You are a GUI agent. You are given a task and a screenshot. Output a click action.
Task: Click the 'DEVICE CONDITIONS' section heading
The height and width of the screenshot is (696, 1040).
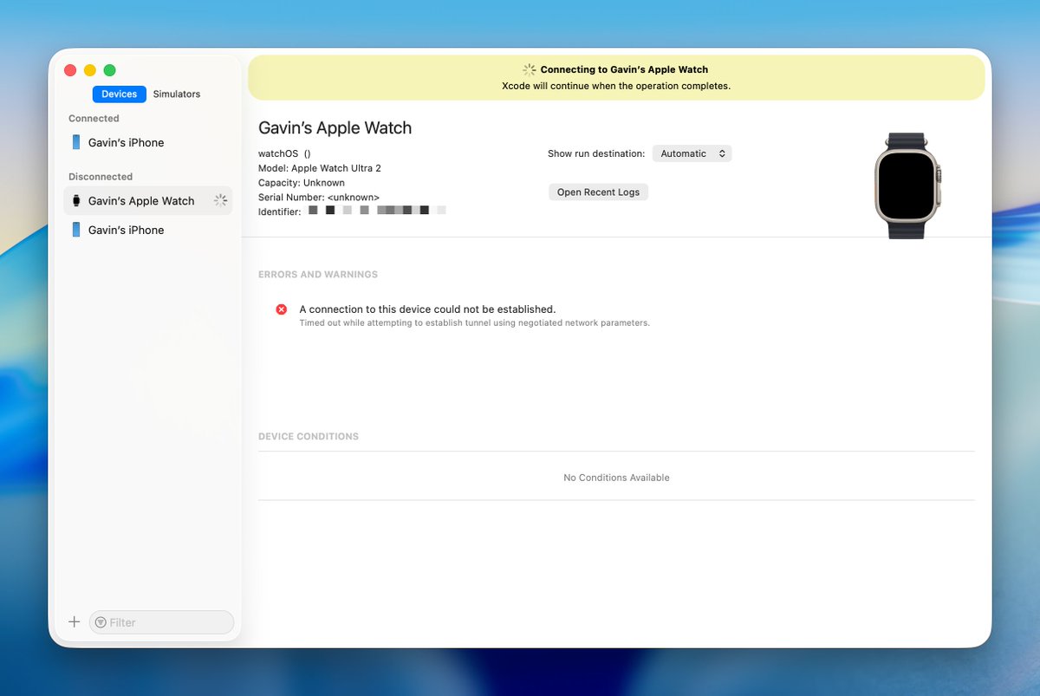click(309, 437)
